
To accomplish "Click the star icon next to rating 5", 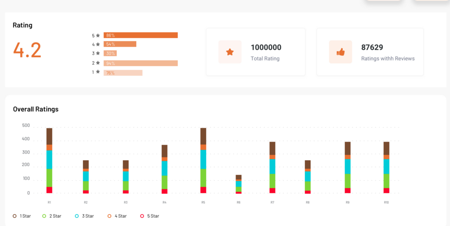I will click(x=98, y=35).
